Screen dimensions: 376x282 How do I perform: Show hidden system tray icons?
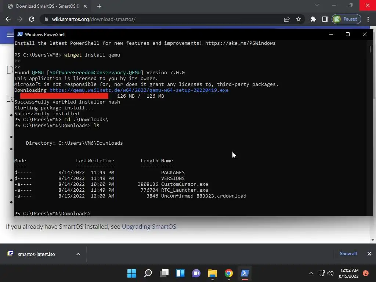tap(311, 273)
